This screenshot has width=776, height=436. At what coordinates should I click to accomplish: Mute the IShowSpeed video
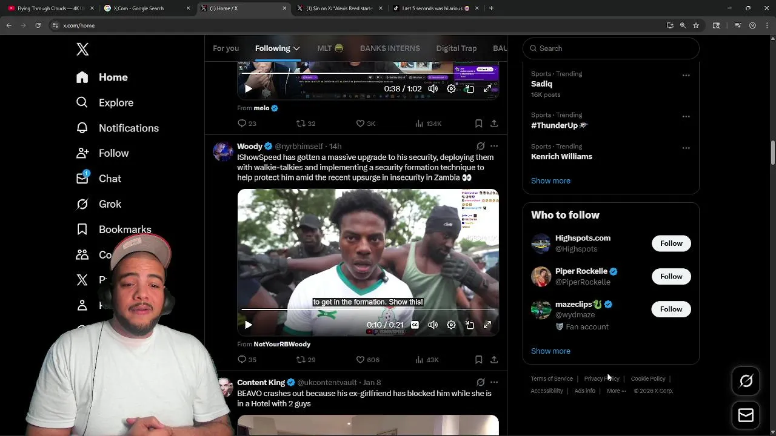[x=433, y=325]
